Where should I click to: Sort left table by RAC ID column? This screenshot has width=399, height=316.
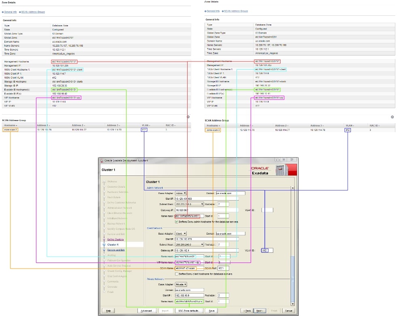(x=171, y=126)
